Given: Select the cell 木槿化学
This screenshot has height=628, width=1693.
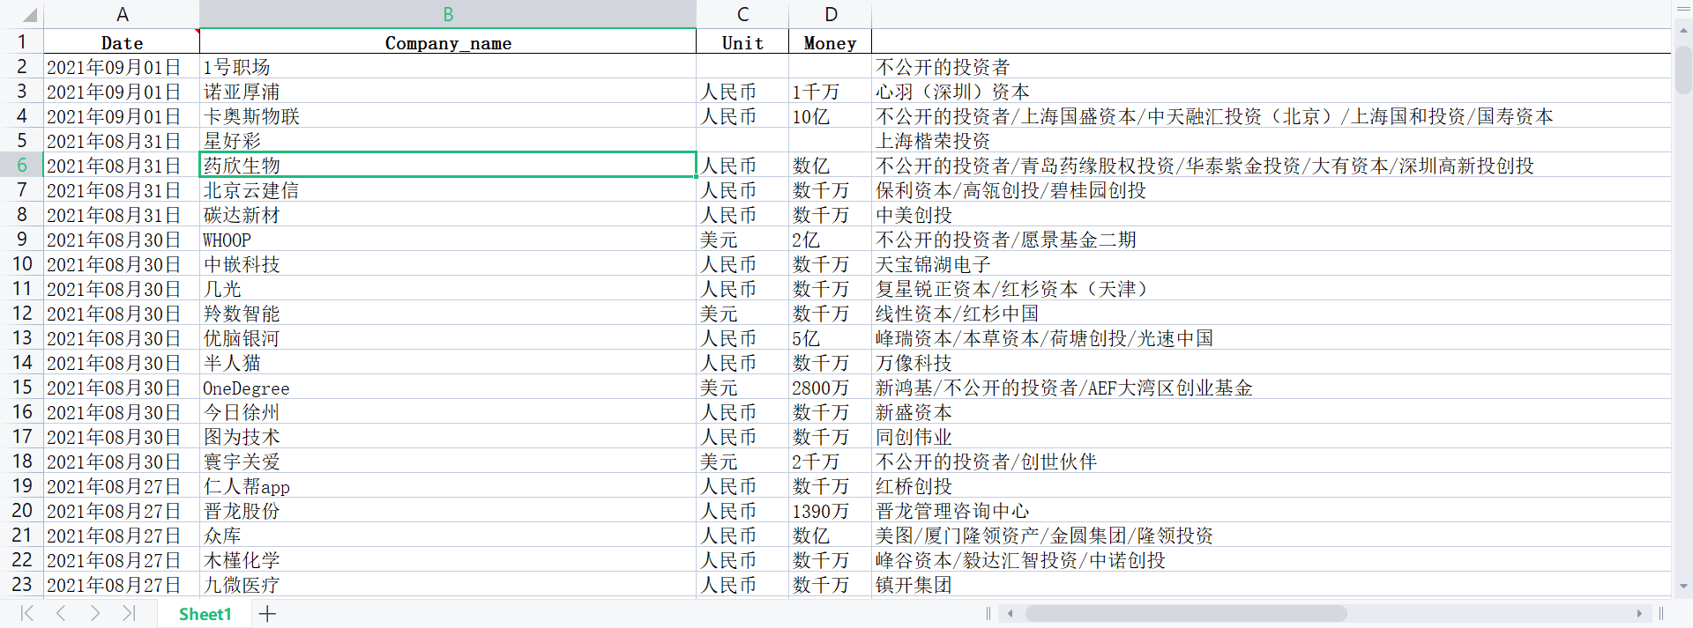Looking at the screenshot, I should point(448,559).
